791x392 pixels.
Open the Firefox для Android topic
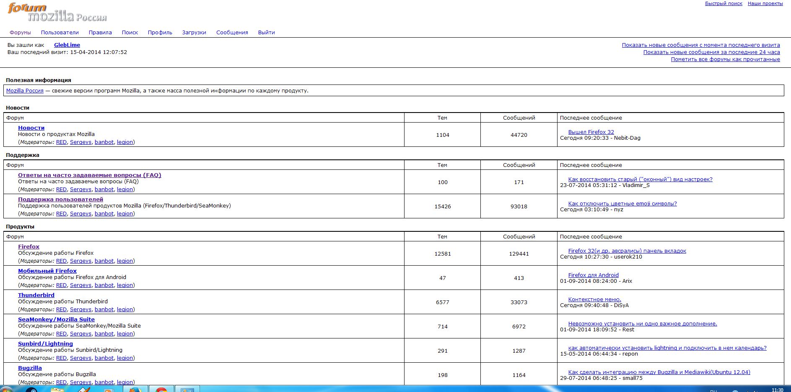point(594,275)
